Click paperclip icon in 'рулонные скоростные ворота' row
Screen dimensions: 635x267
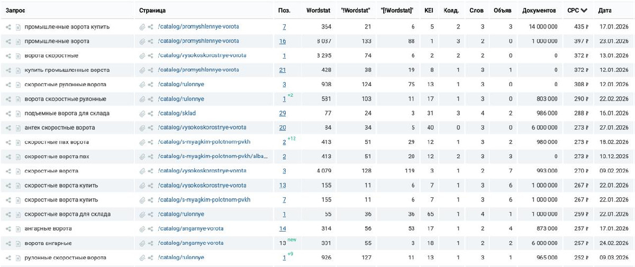coord(142,258)
